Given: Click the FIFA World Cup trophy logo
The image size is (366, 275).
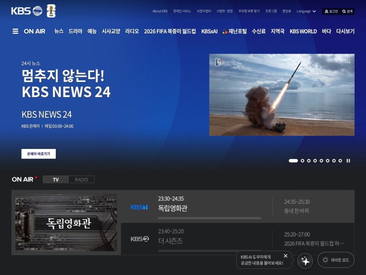Looking at the screenshot, I should pyautogui.click(x=51, y=11).
